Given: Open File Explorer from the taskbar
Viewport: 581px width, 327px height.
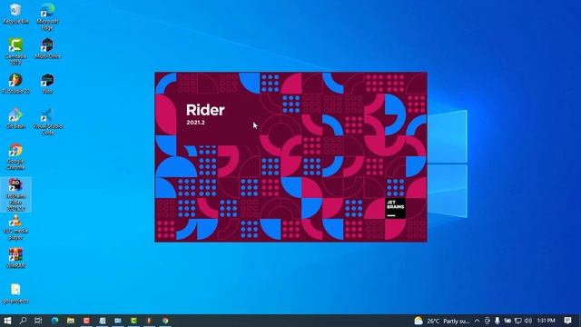Looking at the screenshot, I should click(71, 321).
